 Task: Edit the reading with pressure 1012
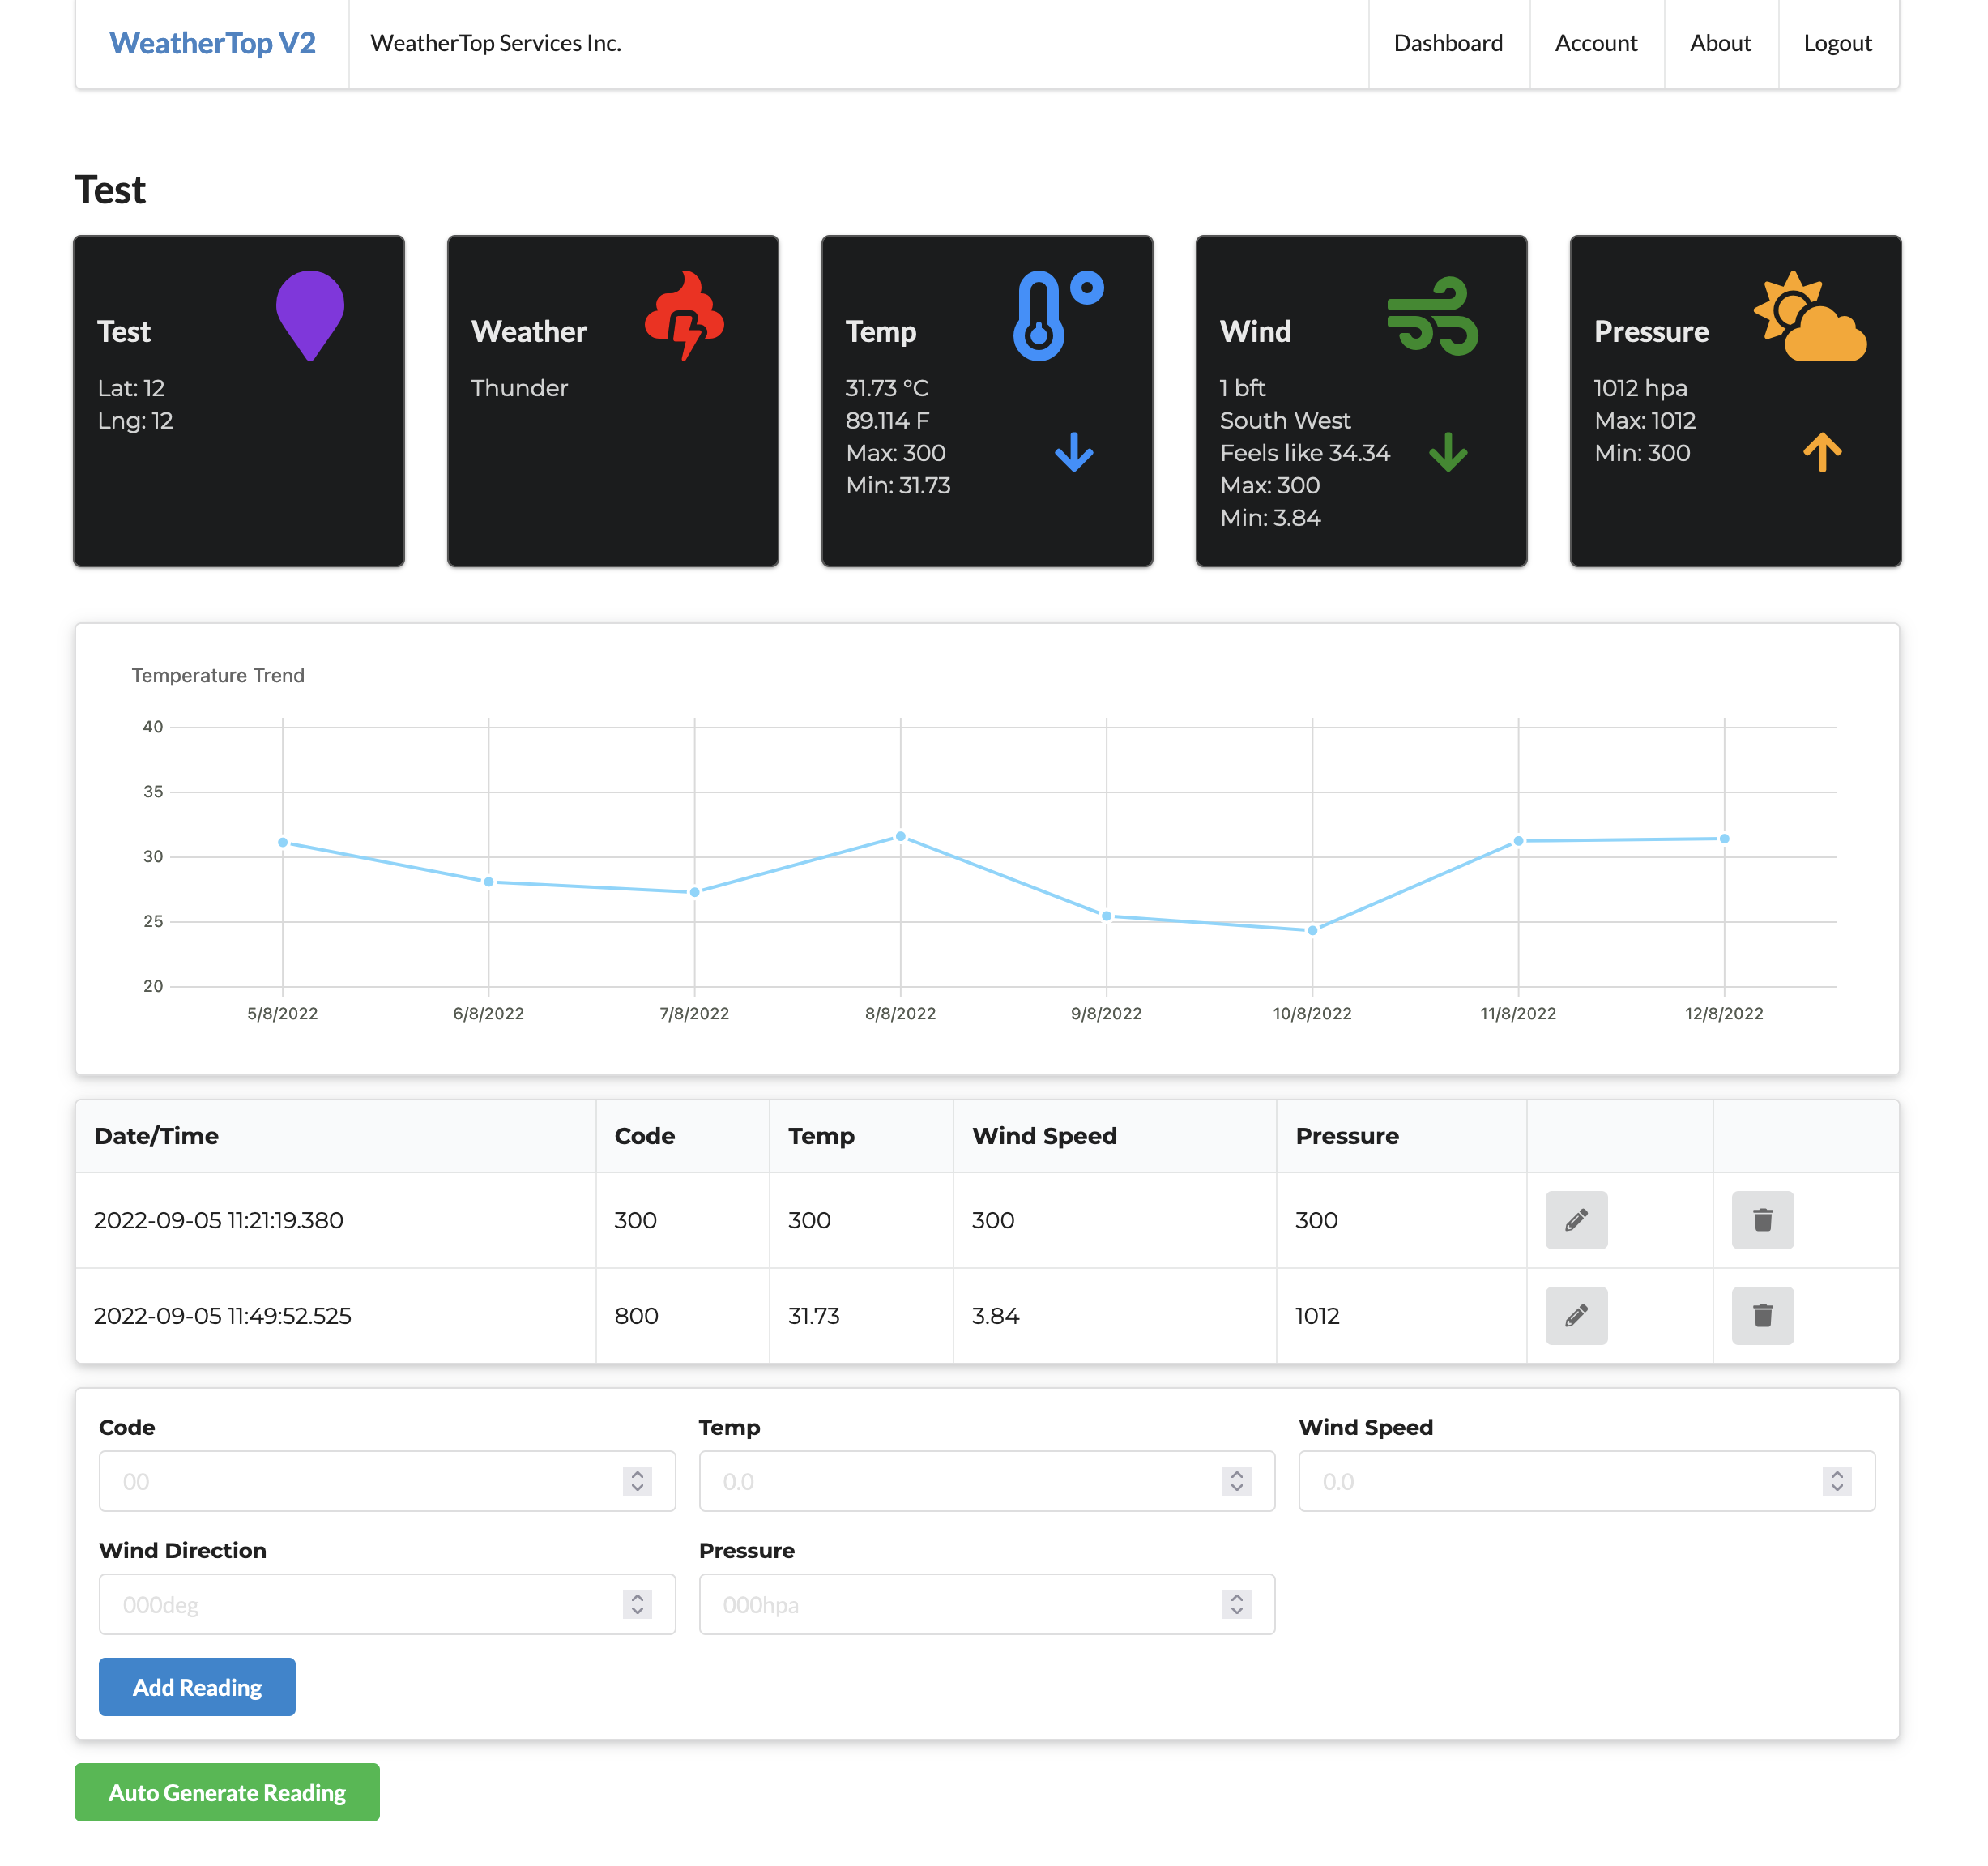1576,1315
